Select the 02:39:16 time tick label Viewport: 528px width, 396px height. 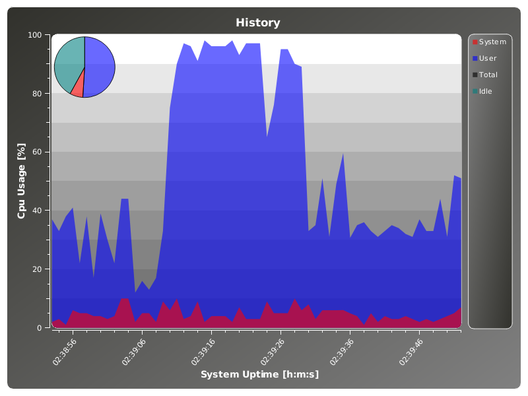click(x=203, y=350)
